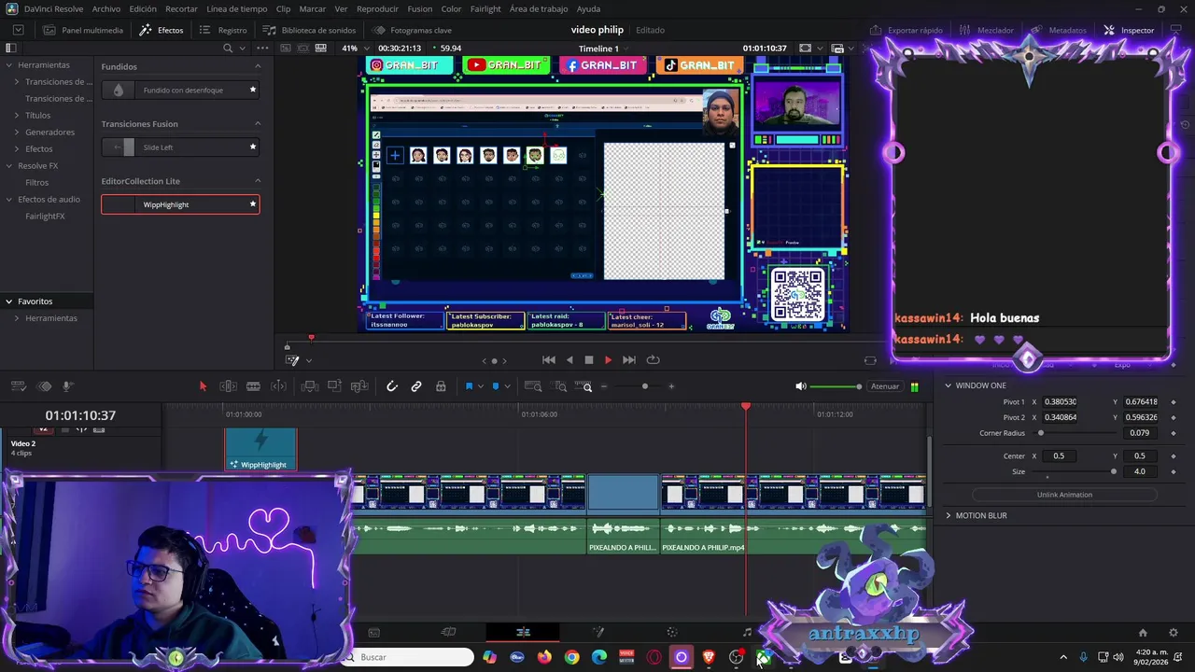The image size is (1195, 672).
Task: Jump to first frame button
Action: (549, 359)
